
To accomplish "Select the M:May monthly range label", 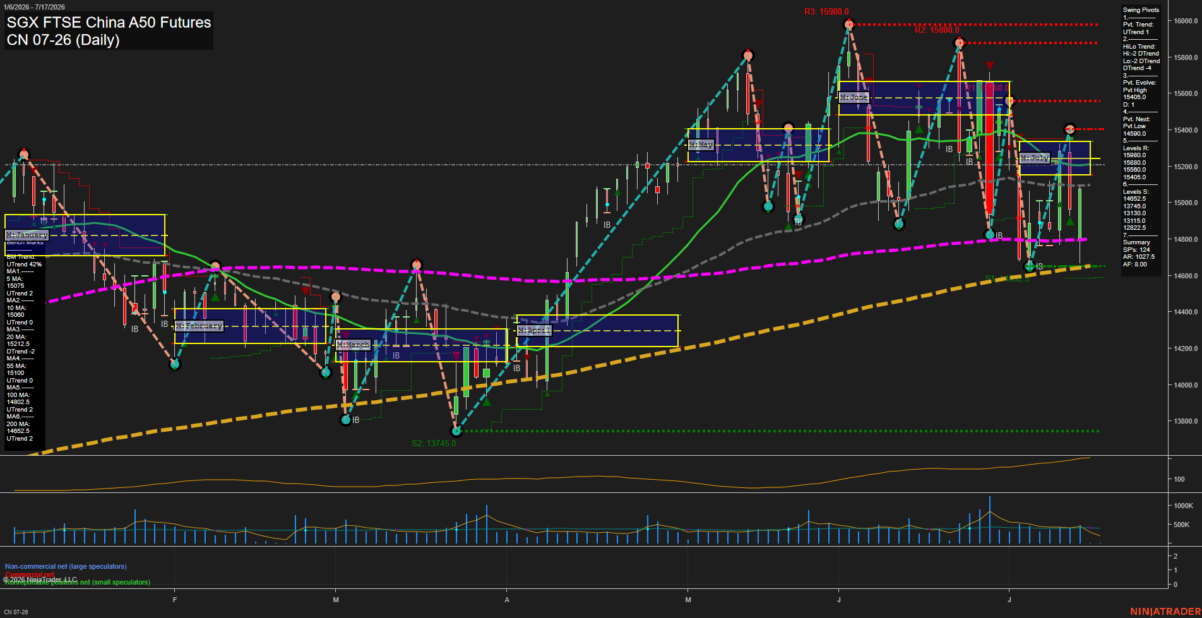I will [x=701, y=145].
